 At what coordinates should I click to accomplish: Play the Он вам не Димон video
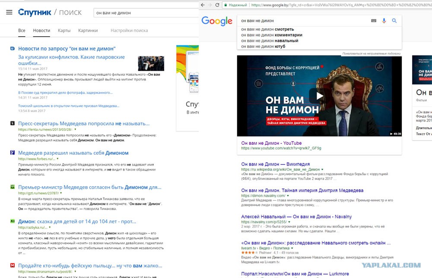click(x=319, y=96)
